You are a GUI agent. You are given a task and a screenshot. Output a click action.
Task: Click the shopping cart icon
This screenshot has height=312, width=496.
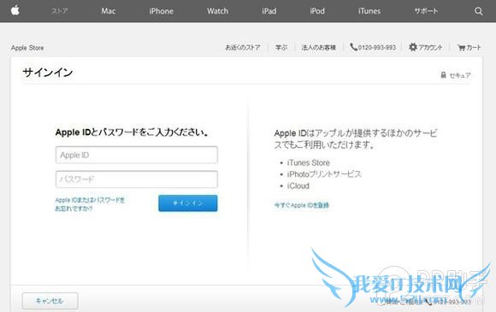(462, 48)
